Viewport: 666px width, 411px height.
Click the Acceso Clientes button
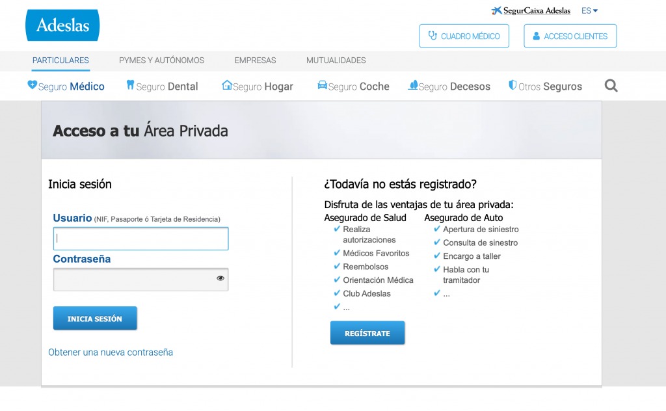[570, 36]
